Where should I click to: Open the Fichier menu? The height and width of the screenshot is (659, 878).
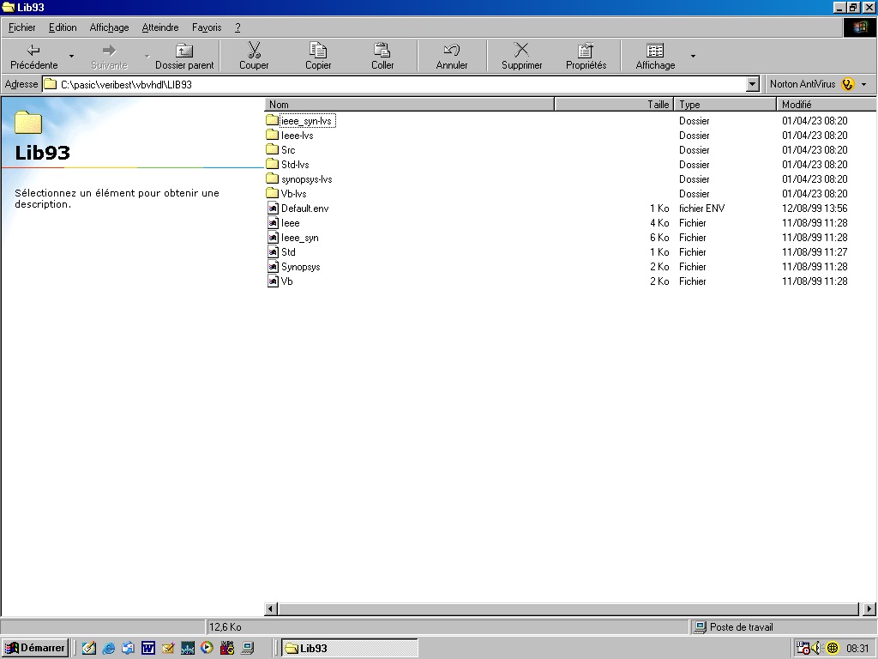tap(22, 27)
